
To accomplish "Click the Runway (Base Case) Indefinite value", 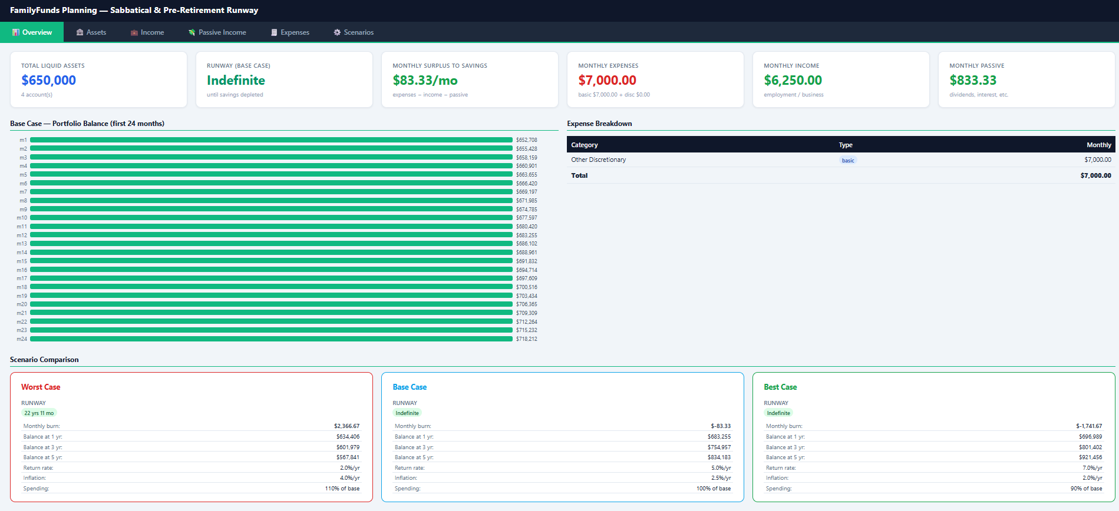I will (x=236, y=81).
